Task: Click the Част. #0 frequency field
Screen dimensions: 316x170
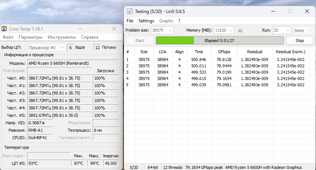Action: click(x=60, y=78)
